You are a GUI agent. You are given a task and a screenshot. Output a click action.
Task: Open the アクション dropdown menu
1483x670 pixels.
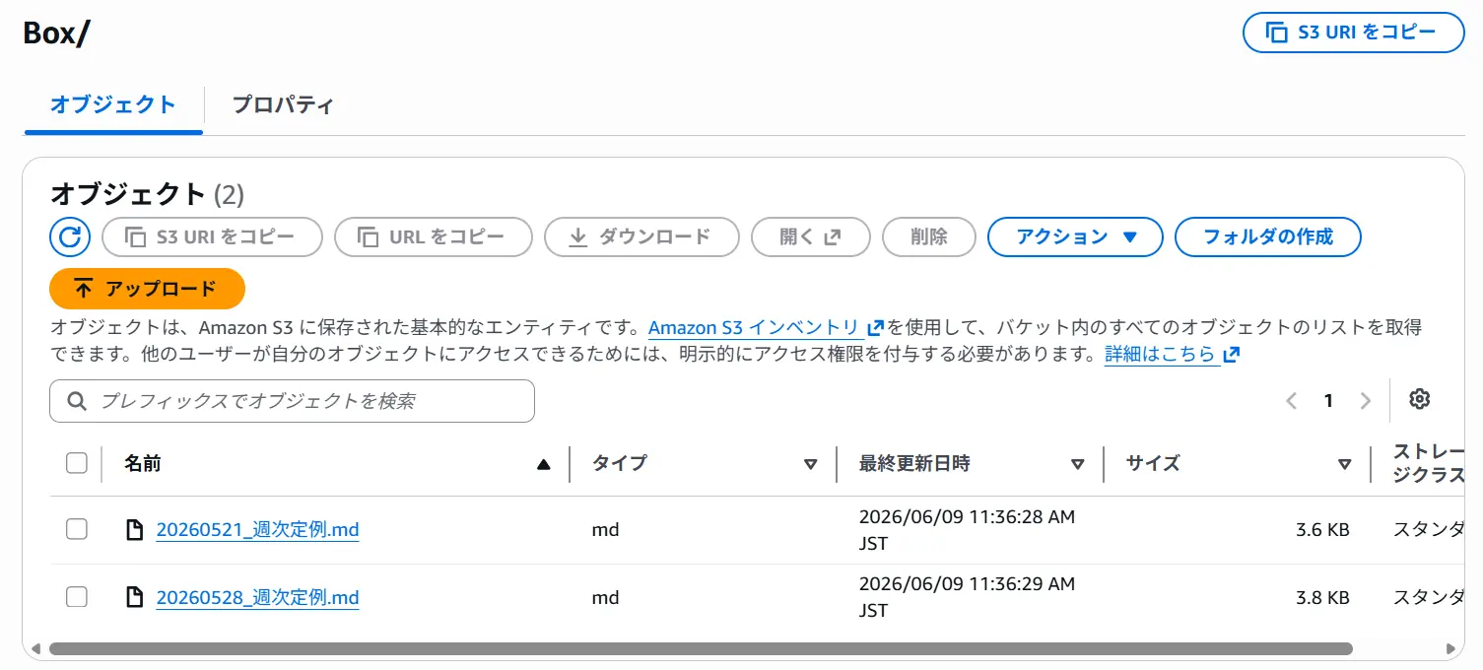point(1075,236)
